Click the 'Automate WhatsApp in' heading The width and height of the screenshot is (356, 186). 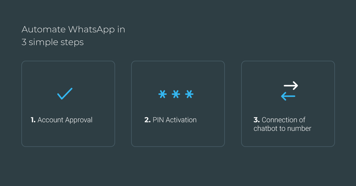tap(73, 29)
